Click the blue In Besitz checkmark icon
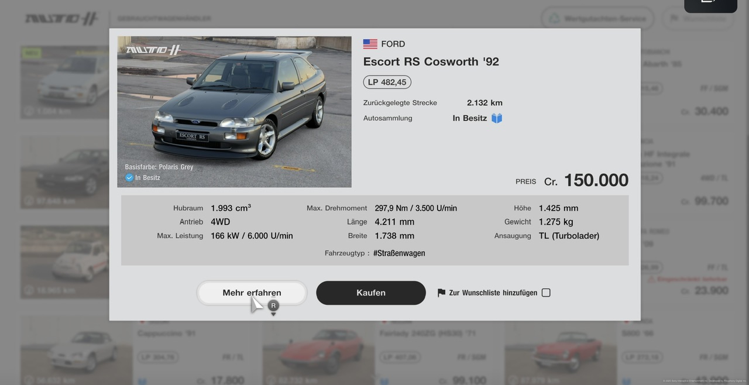Image resolution: width=749 pixels, height=385 pixels. 129,177
